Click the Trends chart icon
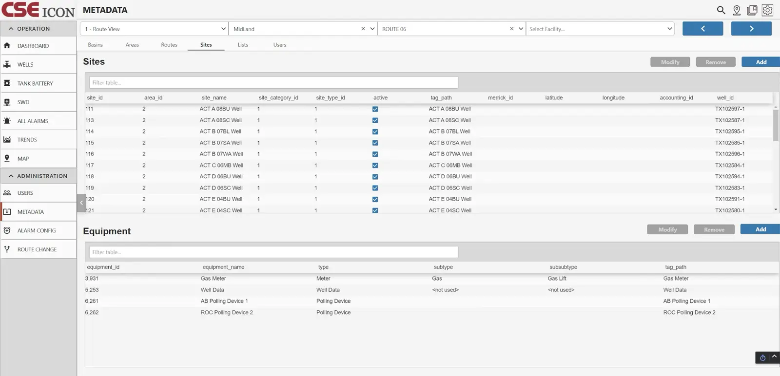This screenshot has width=780, height=376. pos(7,140)
